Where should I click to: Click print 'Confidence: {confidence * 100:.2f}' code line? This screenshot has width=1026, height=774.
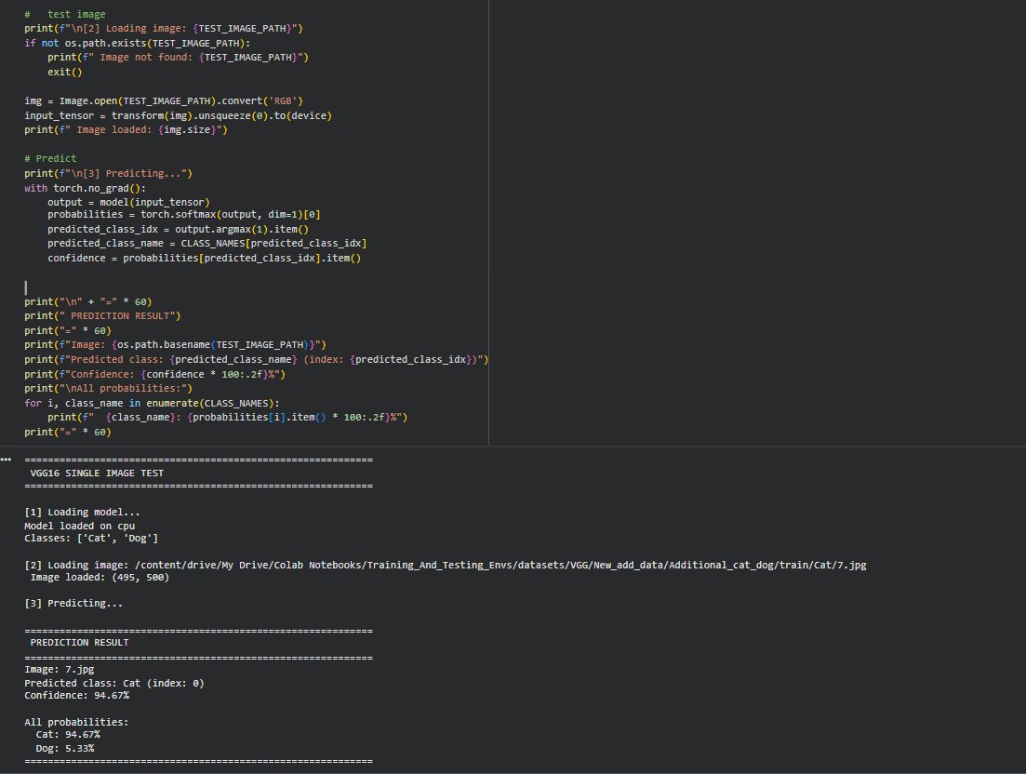click(x=155, y=375)
